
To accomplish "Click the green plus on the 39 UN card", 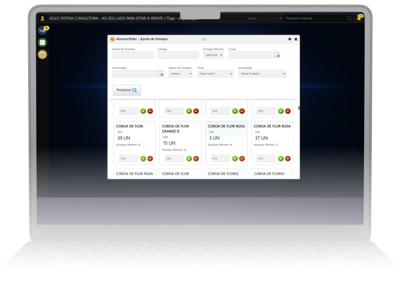I will [x=143, y=159].
